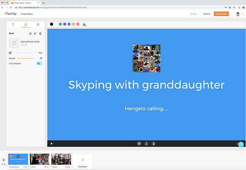Click the browser profile icon
This screenshot has width=246, height=170.
click(239, 7)
